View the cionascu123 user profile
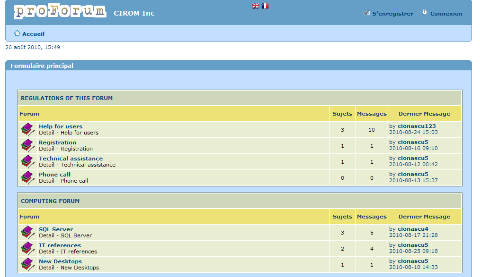480x277 pixels. coord(417,126)
